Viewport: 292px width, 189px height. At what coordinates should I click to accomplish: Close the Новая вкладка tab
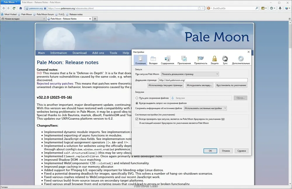[x=44, y=19]
